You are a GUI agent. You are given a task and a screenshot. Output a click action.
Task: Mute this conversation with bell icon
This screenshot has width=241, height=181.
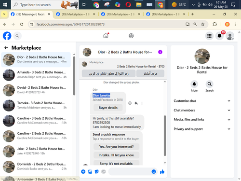pos(194,84)
